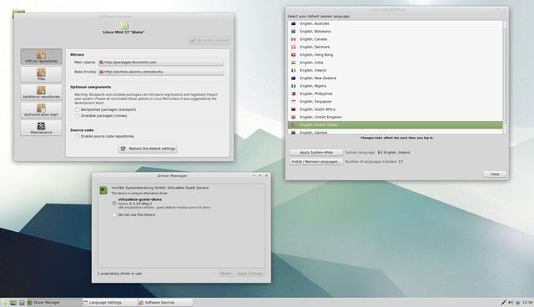The height and width of the screenshot is (307, 534).
Task: Open the PPAs section in Software Sources
Action: (x=41, y=74)
